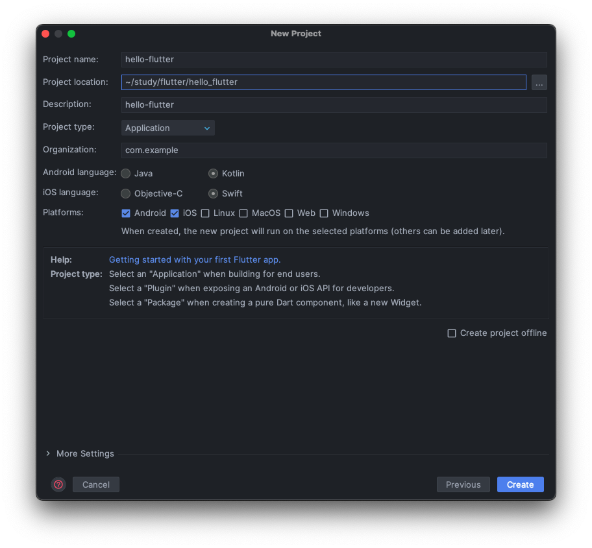Image resolution: width=592 pixels, height=548 pixels.
Task: Click the platforms note 'When created, the new project'
Action: (313, 231)
